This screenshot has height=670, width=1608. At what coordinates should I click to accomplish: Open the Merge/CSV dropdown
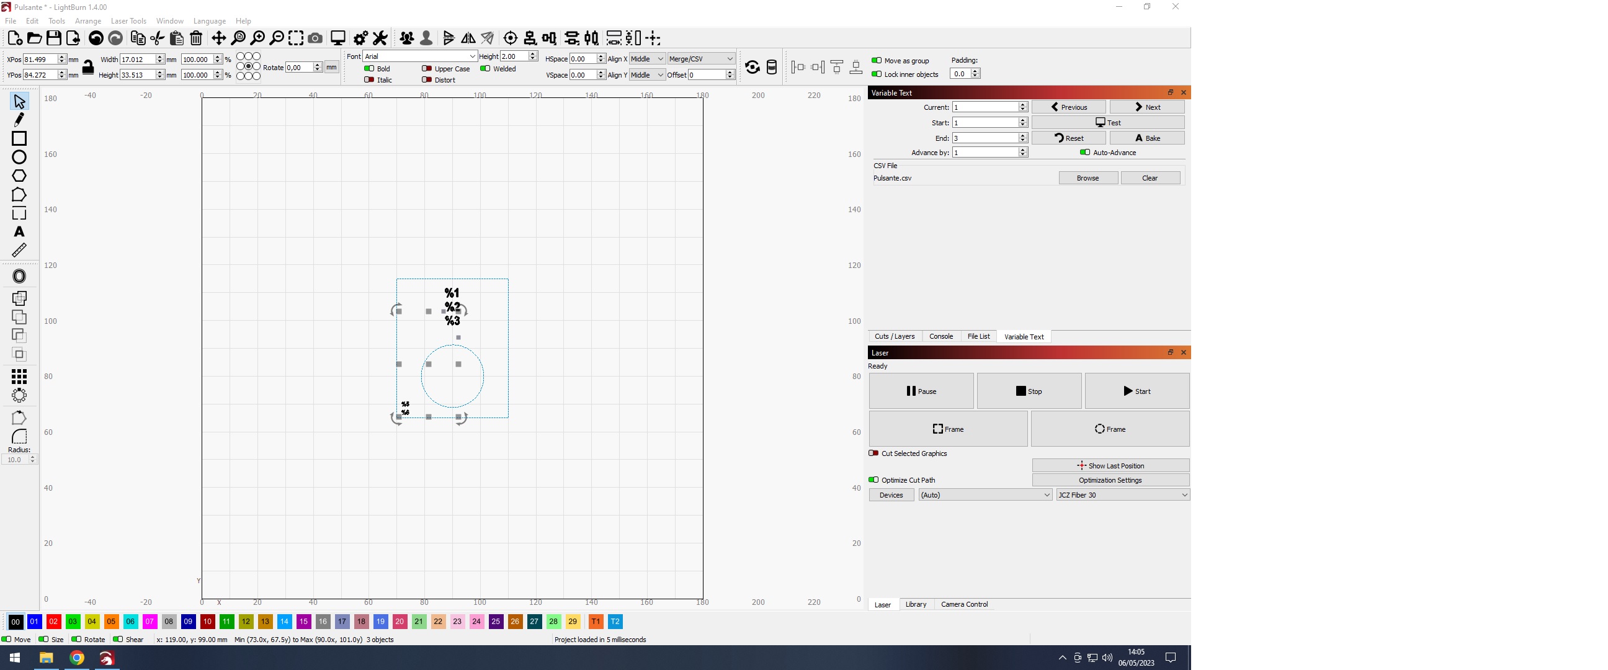700,59
